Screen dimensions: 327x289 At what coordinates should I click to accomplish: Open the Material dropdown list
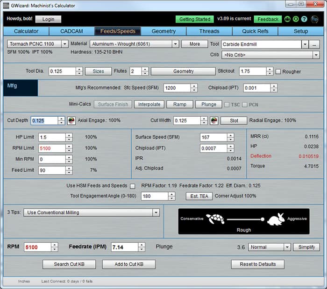(x=175, y=44)
